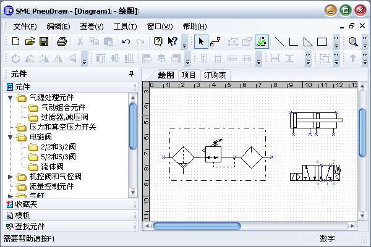Click the New document icon
Viewport: 371px width, 247px height.
pos(16,42)
